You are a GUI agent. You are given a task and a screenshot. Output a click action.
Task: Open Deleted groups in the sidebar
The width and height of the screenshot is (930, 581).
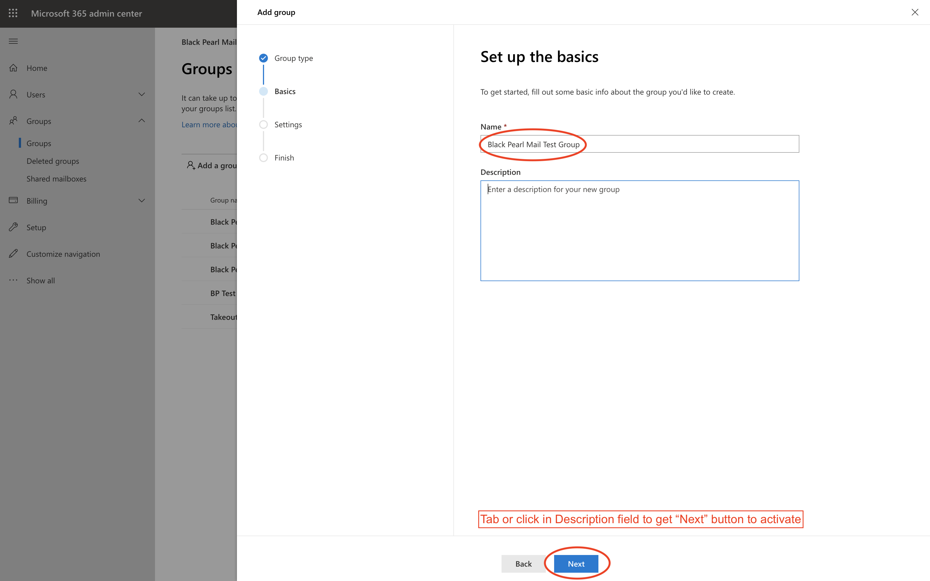[x=53, y=161]
